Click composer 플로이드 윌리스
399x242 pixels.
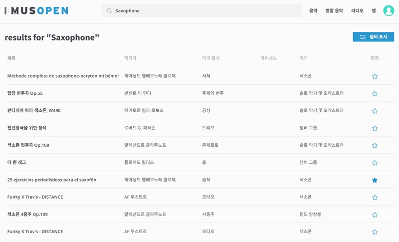139,162
